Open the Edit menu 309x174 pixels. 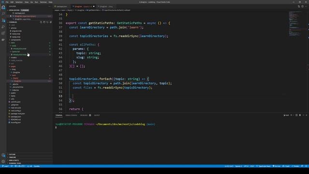tap(12, 2)
